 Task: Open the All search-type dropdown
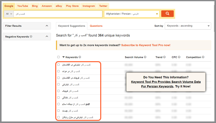[9, 14]
